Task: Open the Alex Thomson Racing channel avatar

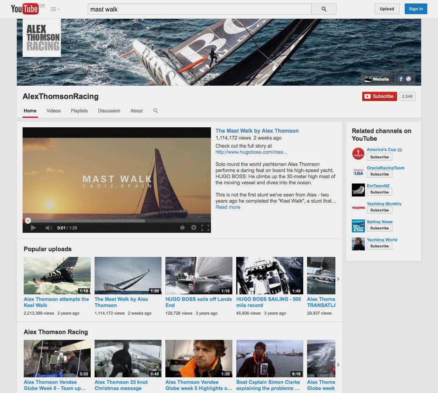Action: pos(42,37)
